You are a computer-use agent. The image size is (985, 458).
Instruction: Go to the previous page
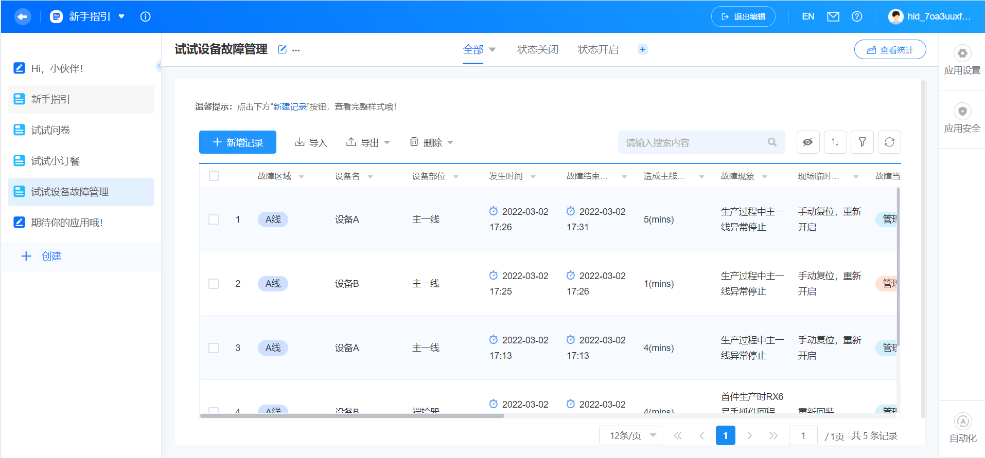(701, 436)
